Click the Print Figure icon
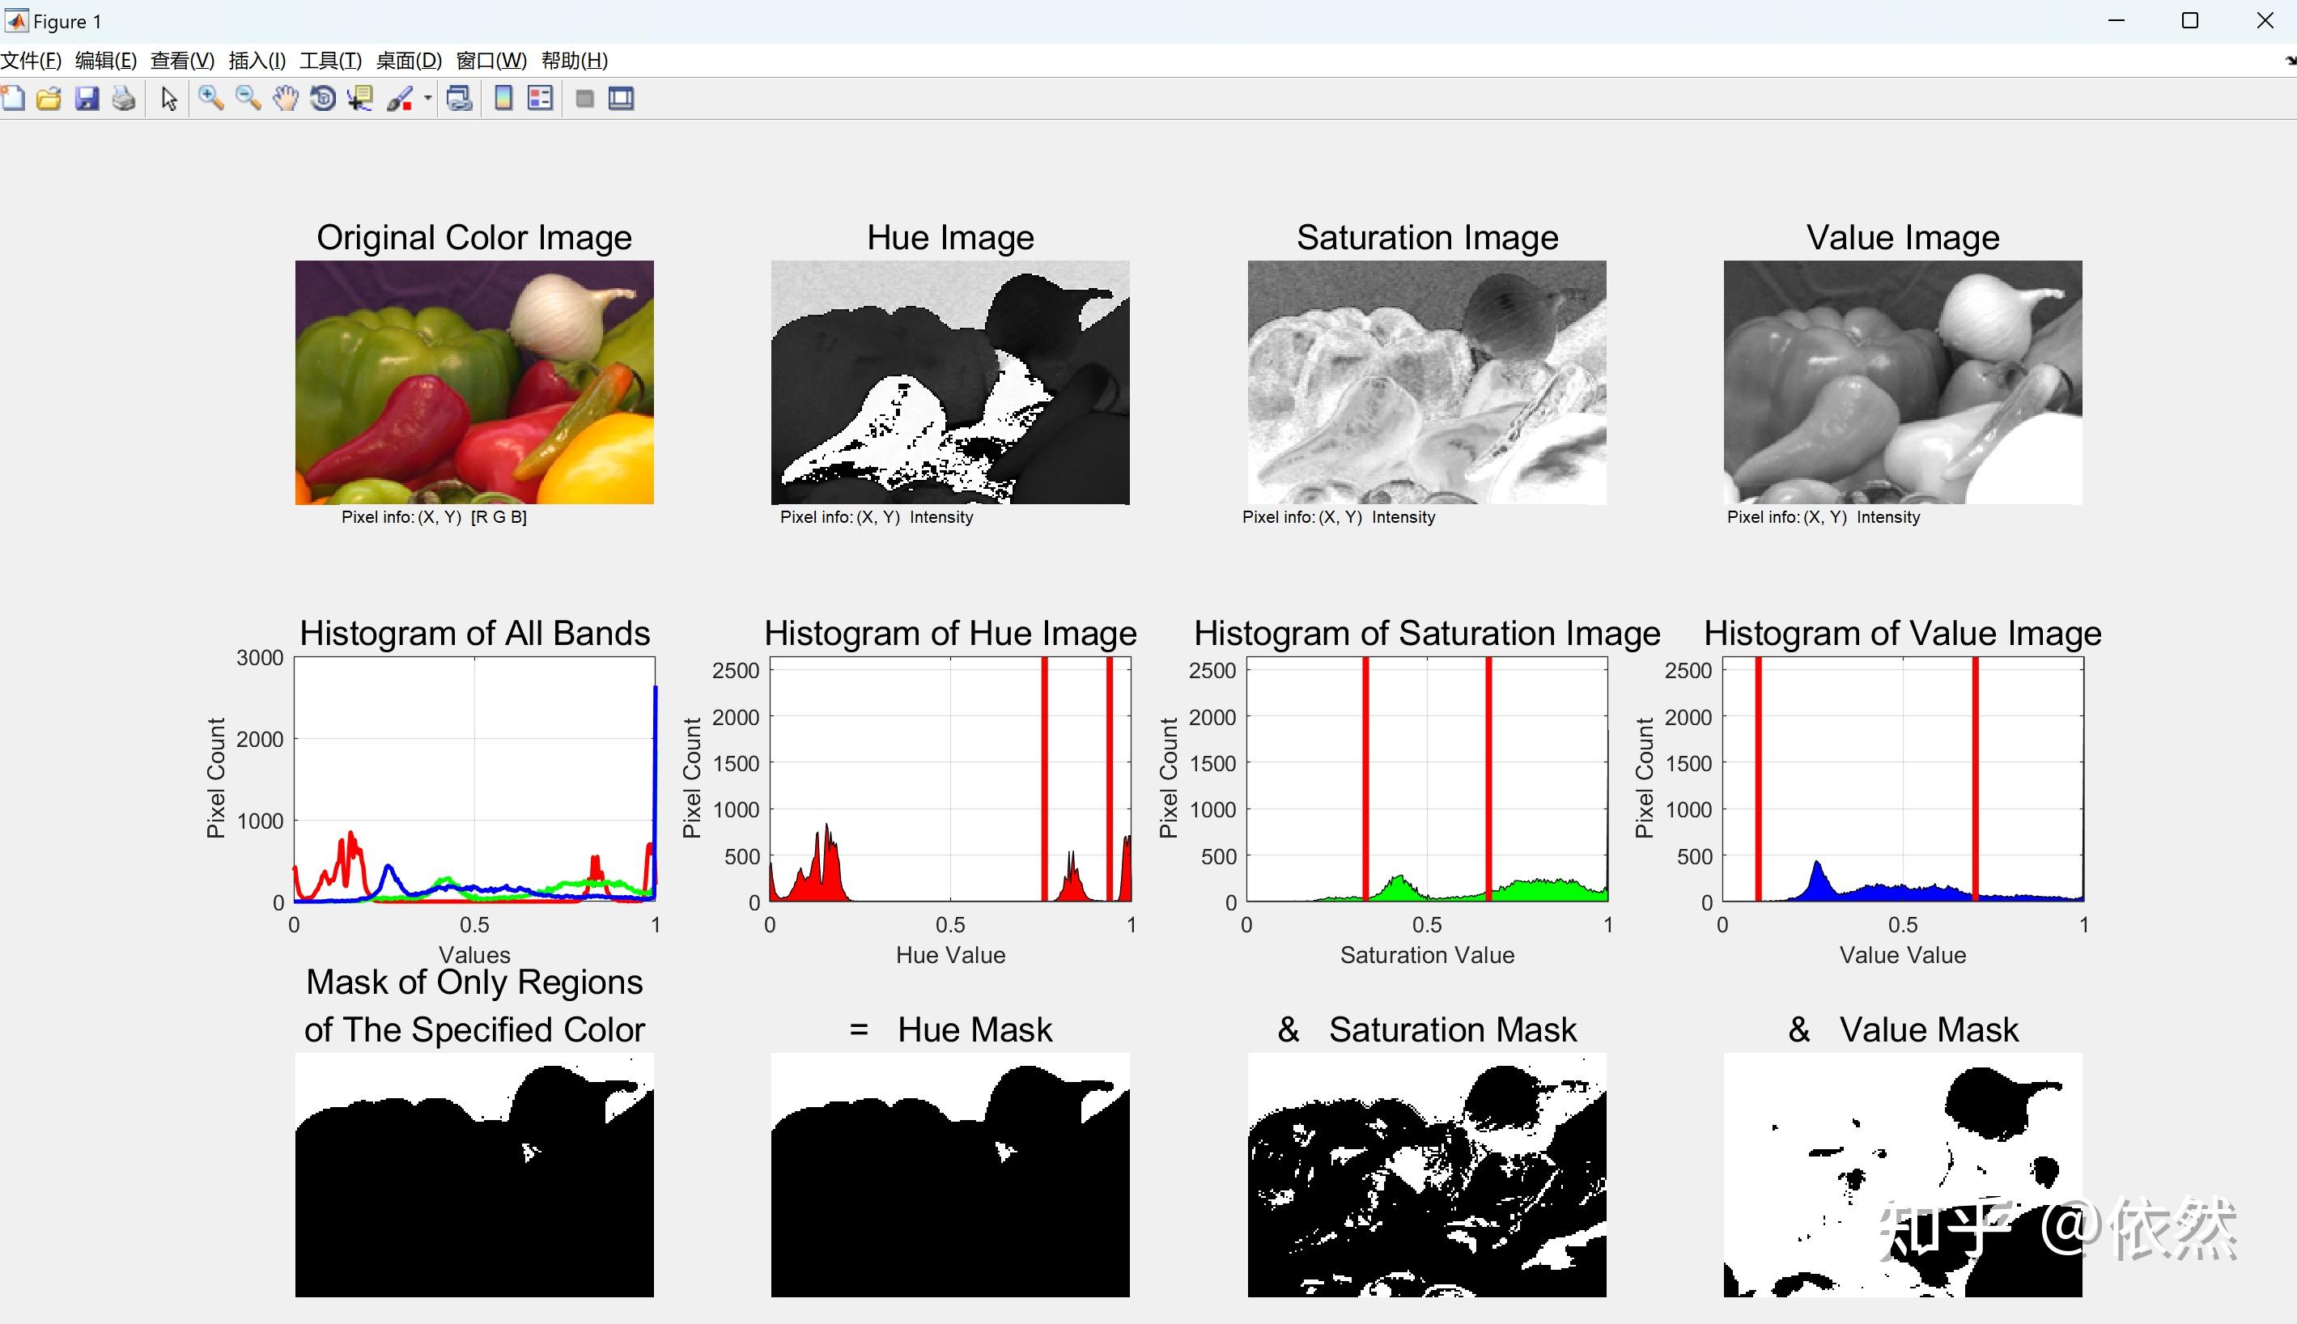2297x1324 pixels. tap(124, 98)
